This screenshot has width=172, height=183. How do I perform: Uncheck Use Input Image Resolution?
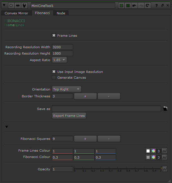[x=54, y=72]
